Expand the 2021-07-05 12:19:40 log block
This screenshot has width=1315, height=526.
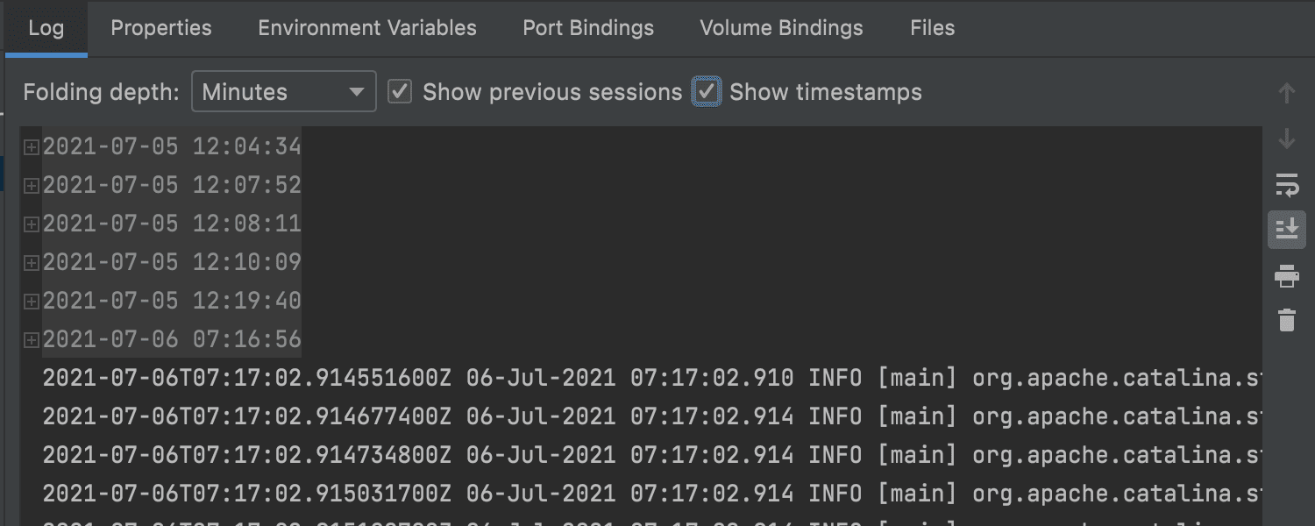pyautogui.click(x=32, y=302)
